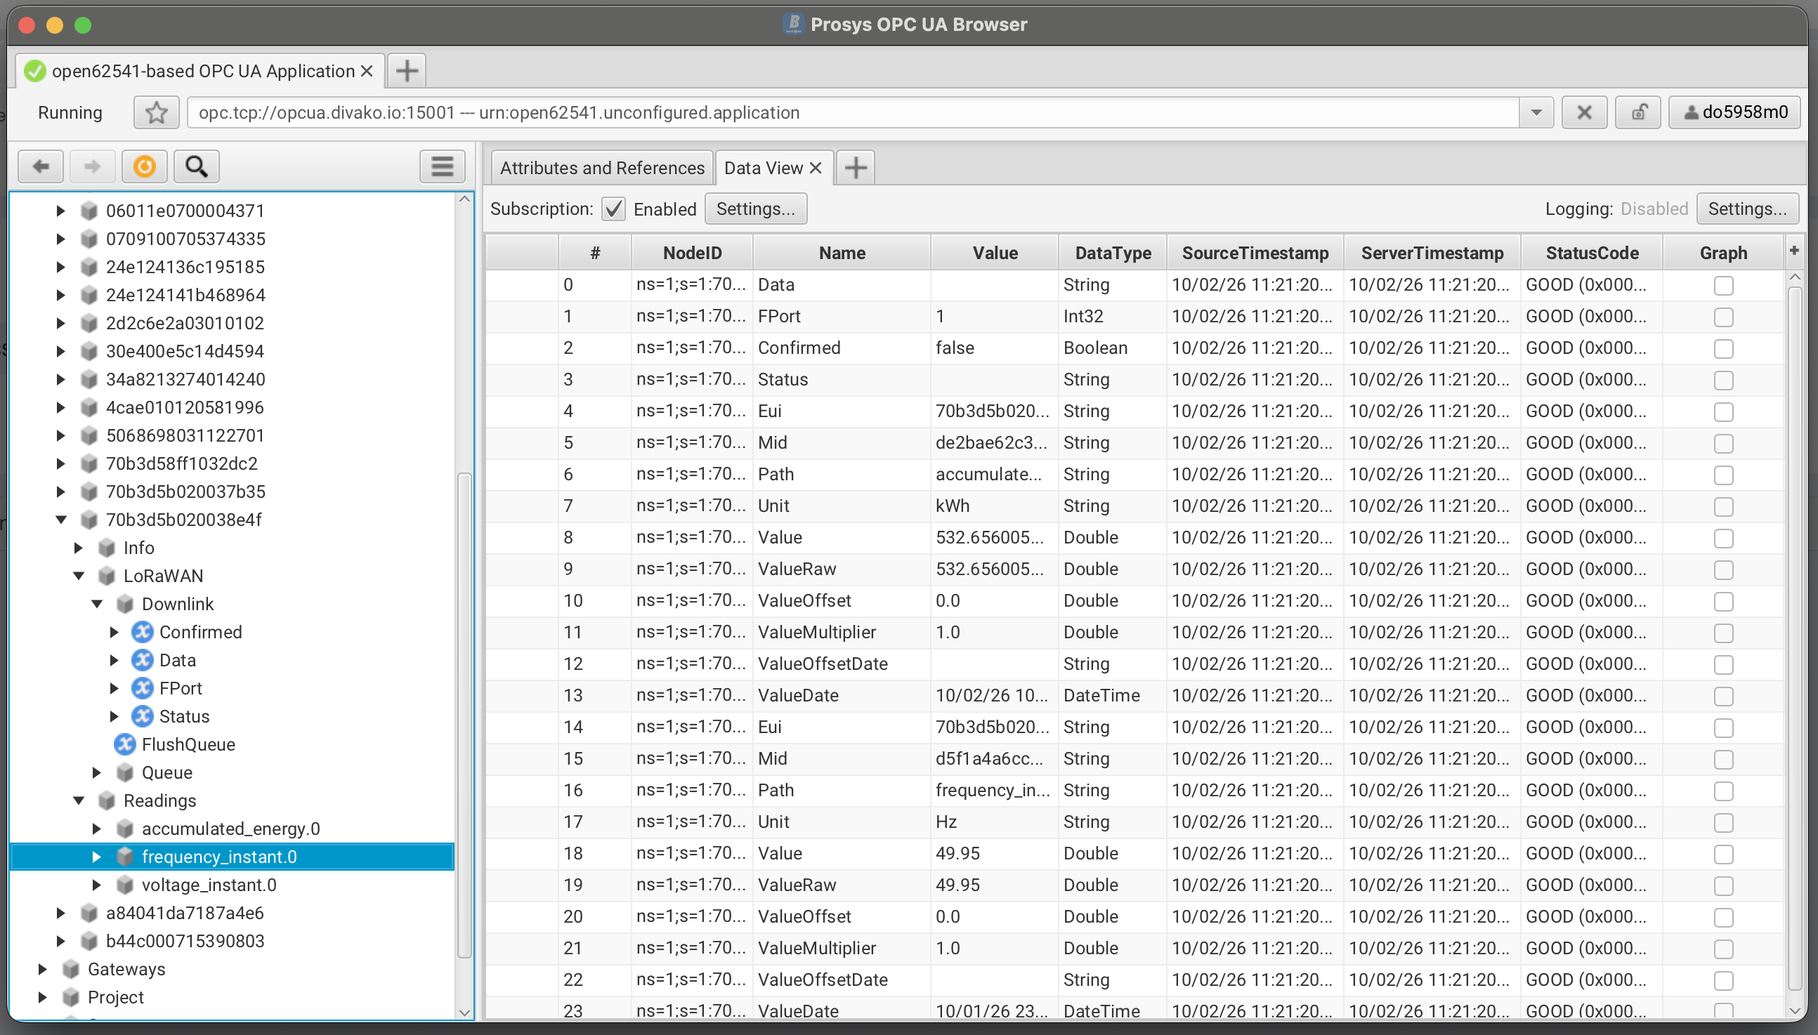Open the server address dropdown arrow
Screen dimensions: 1818x1035
1536,112
